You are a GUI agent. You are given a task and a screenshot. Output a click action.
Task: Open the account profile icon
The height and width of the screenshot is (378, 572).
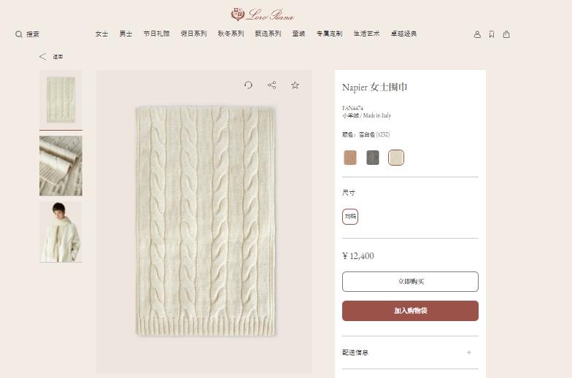(x=477, y=34)
